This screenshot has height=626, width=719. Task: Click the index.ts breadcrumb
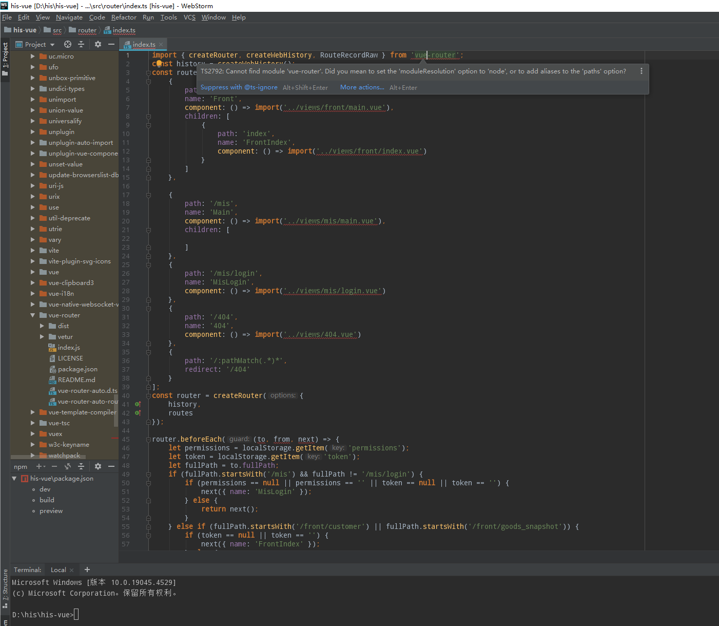coord(120,30)
